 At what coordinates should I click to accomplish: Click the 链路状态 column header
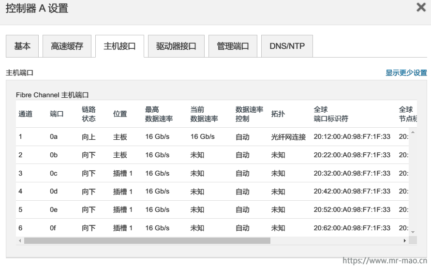click(89, 114)
